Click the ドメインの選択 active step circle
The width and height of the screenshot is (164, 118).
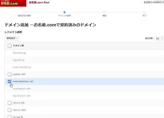[x=64, y=12]
